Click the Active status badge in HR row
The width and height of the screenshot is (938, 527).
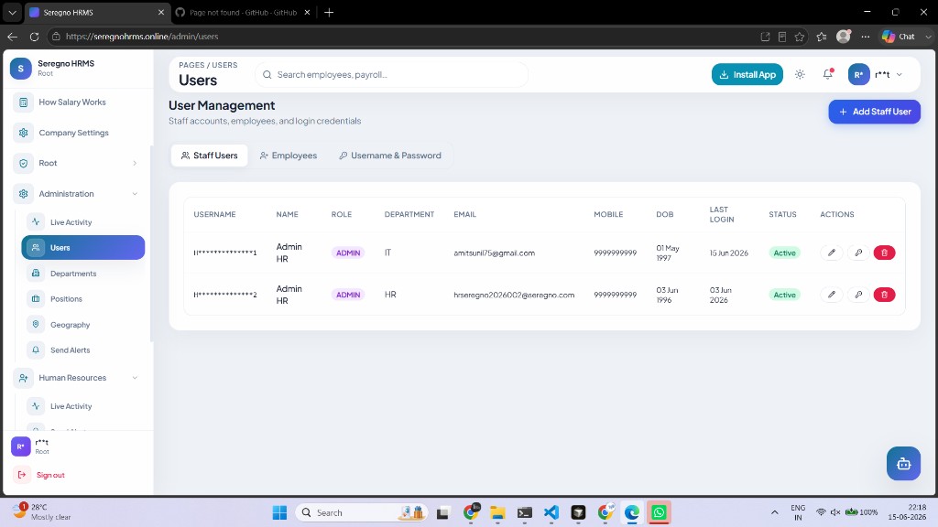coord(784,295)
